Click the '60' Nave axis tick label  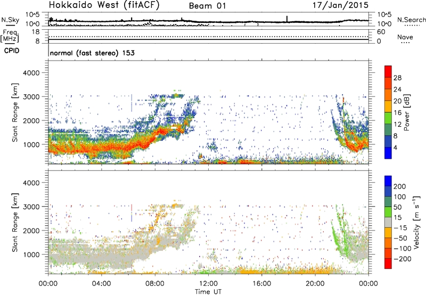pyautogui.click(x=381, y=32)
